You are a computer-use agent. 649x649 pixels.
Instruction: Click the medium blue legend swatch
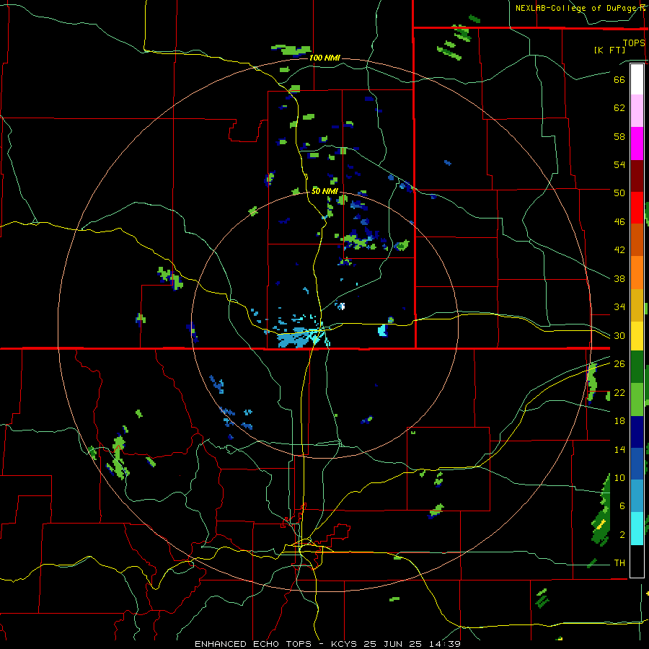(x=637, y=464)
